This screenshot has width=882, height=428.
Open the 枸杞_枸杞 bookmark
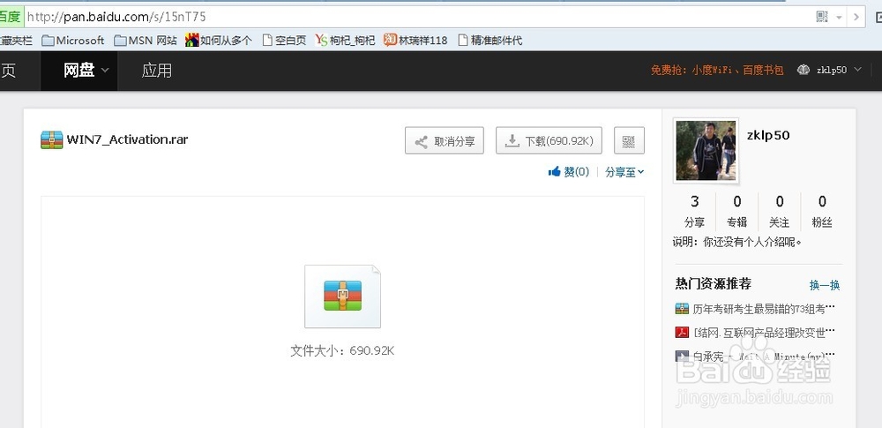[x=345, y=41]
